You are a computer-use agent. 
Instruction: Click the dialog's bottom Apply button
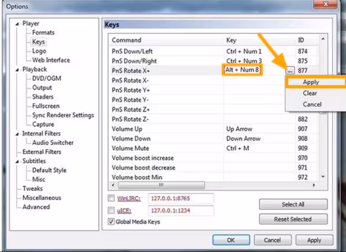coord(314,240)
